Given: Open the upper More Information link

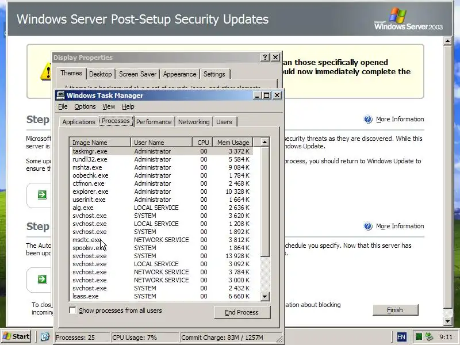Looking at the screenshot, I should pos(400,119).
